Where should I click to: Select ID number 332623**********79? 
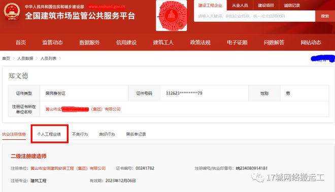point(184,93)
